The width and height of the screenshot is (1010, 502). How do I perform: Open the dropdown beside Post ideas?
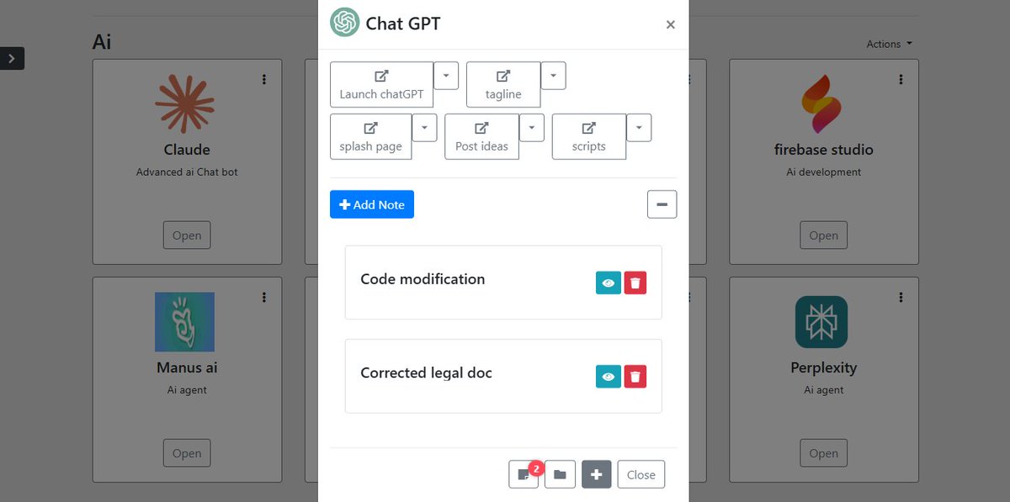[532, 127]
